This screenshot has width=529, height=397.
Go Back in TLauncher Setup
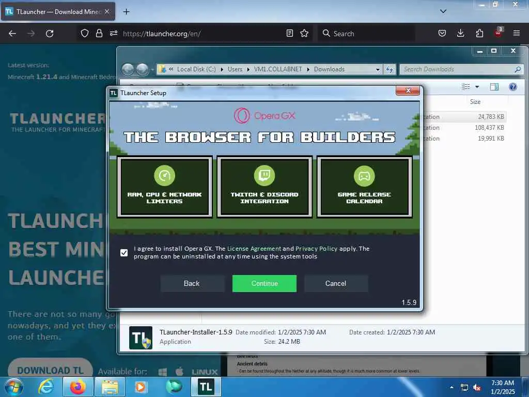click(x=192, y=283)
